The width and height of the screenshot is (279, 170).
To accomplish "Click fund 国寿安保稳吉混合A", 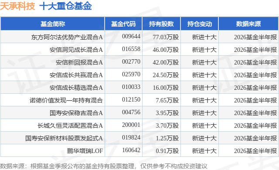I will point(76,113).
